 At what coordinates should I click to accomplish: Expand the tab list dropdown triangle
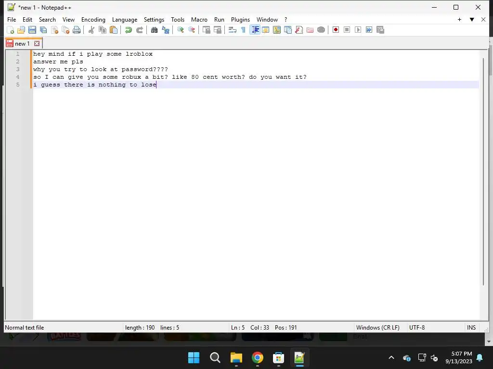[x=472, y=19]
